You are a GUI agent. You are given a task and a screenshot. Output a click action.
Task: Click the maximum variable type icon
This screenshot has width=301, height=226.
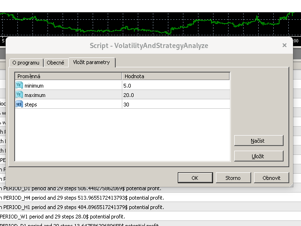pyautogui.click(x=19, y=95)
